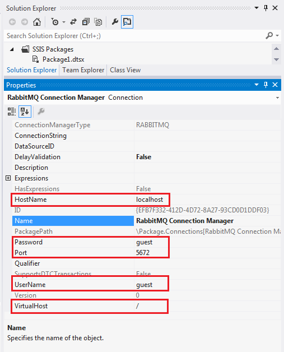The image size is (284, 352).
Task: Click the Properties panel auto-hide pin icon
Action: [x=266, y=85]
